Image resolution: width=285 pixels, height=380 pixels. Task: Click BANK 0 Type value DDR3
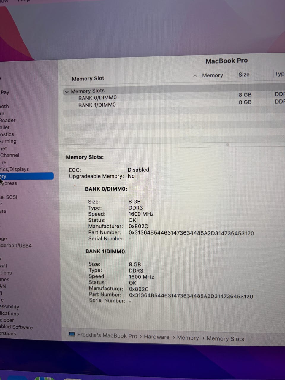click(136, 208)
